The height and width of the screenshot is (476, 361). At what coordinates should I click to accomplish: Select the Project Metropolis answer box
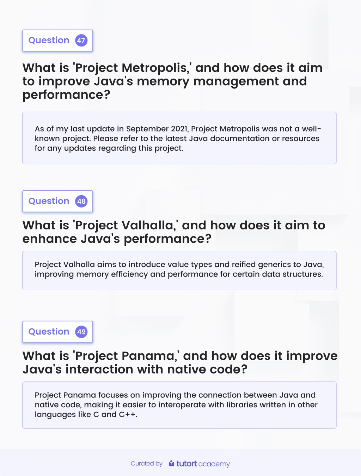[x=179, y=138]
